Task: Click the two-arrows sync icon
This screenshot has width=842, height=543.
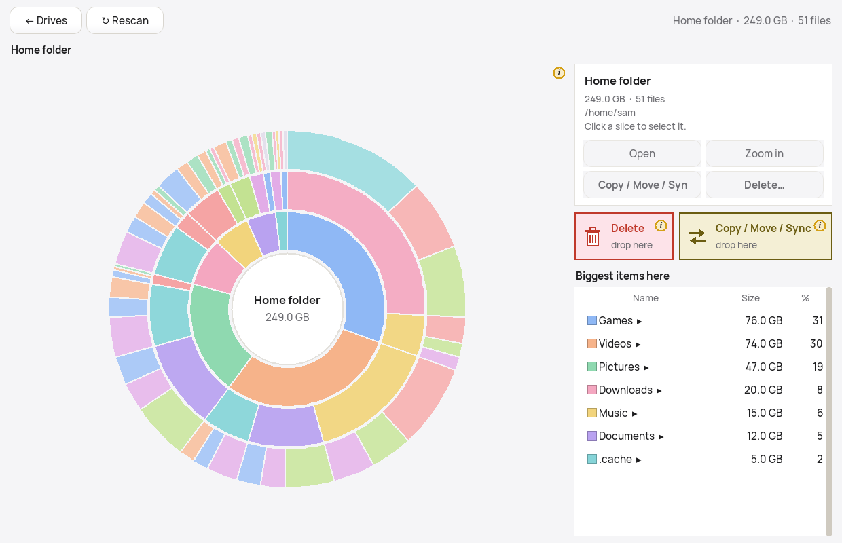Action: 697,236
